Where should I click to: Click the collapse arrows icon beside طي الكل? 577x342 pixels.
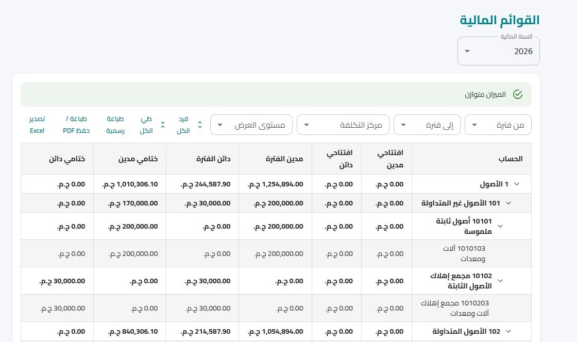[x=163, y=125]
